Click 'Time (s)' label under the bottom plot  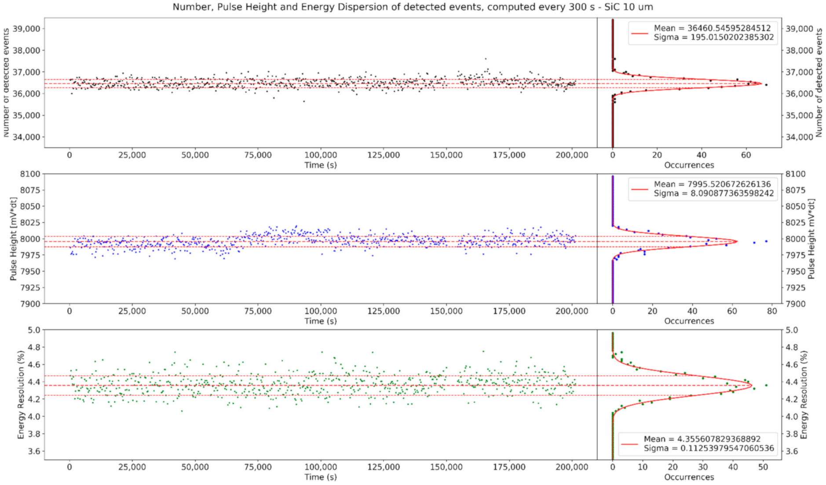coord(320,477)
